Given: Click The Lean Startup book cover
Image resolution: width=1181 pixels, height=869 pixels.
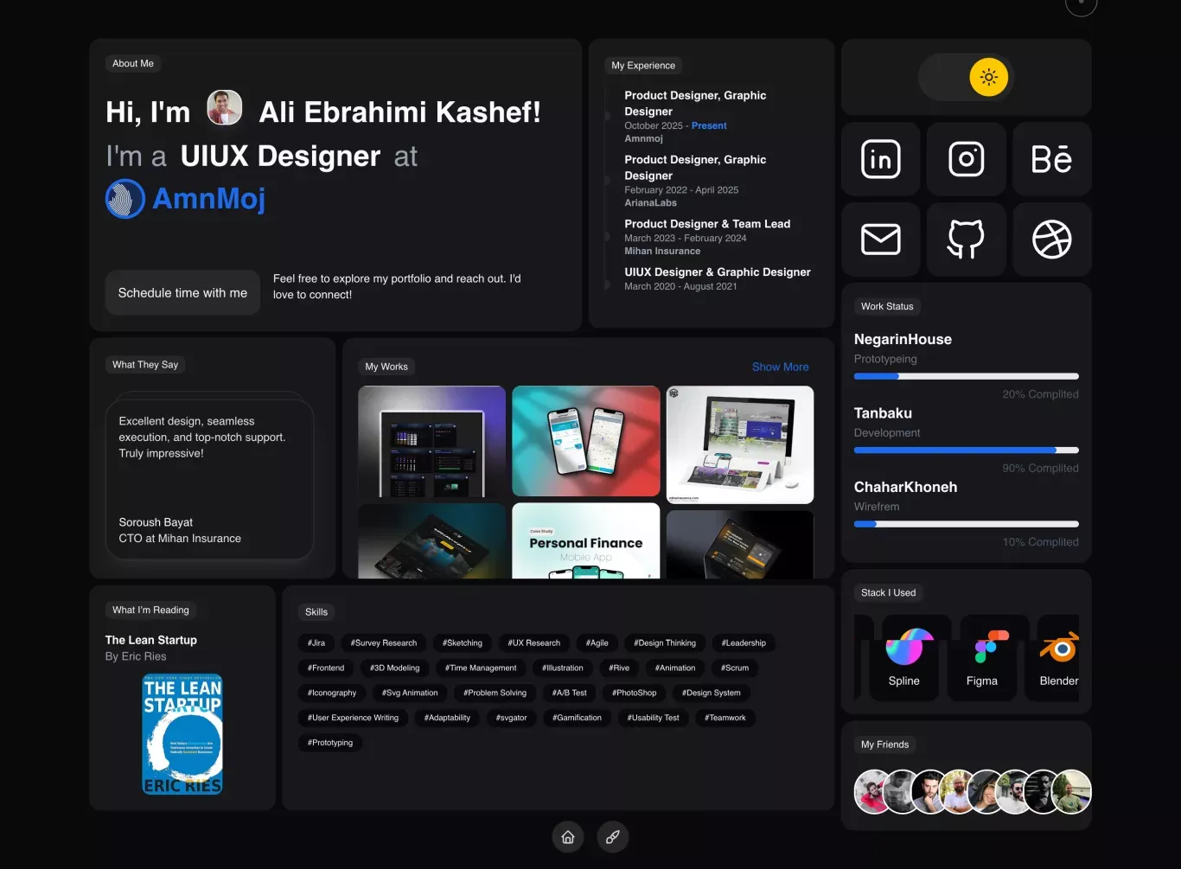Looking at the screenshot, I should (x=182, y=734).
